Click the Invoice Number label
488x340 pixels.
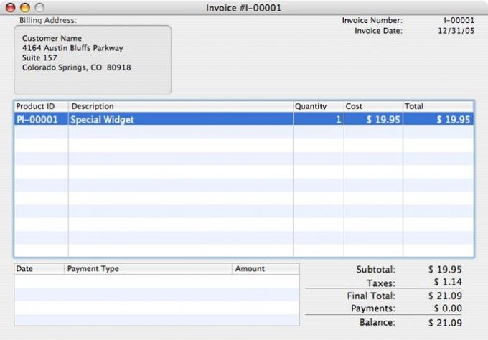(x=372, y=20)
